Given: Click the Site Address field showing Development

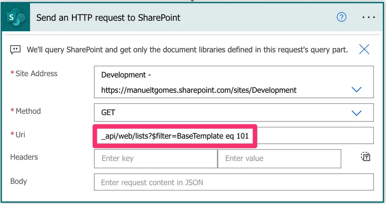Looking at the screenshot, I should coord(223,83).
